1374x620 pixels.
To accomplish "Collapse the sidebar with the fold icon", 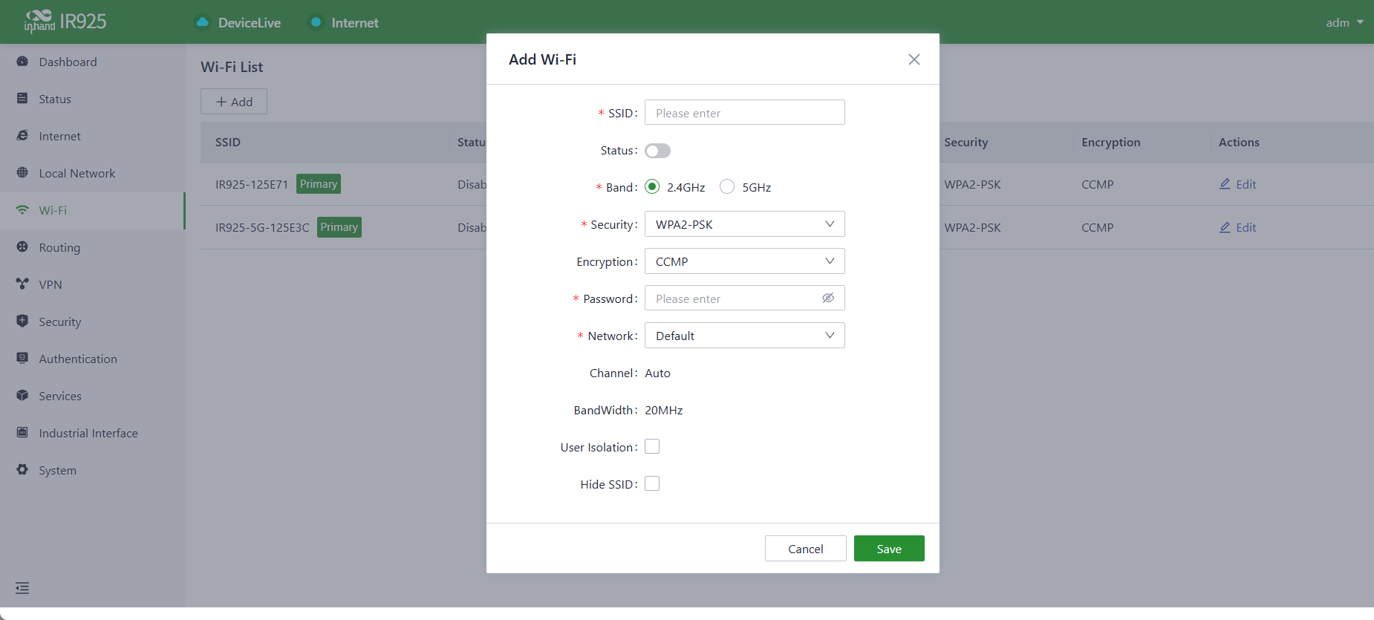I will click(x=22, y=588).
